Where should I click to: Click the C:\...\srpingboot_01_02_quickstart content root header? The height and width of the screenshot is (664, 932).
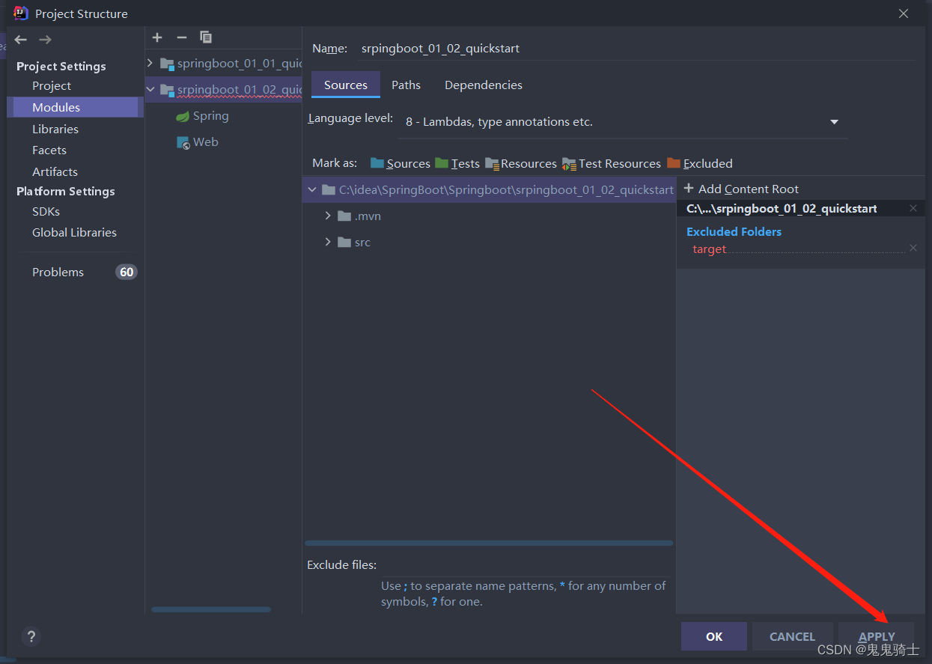point(782,209)
